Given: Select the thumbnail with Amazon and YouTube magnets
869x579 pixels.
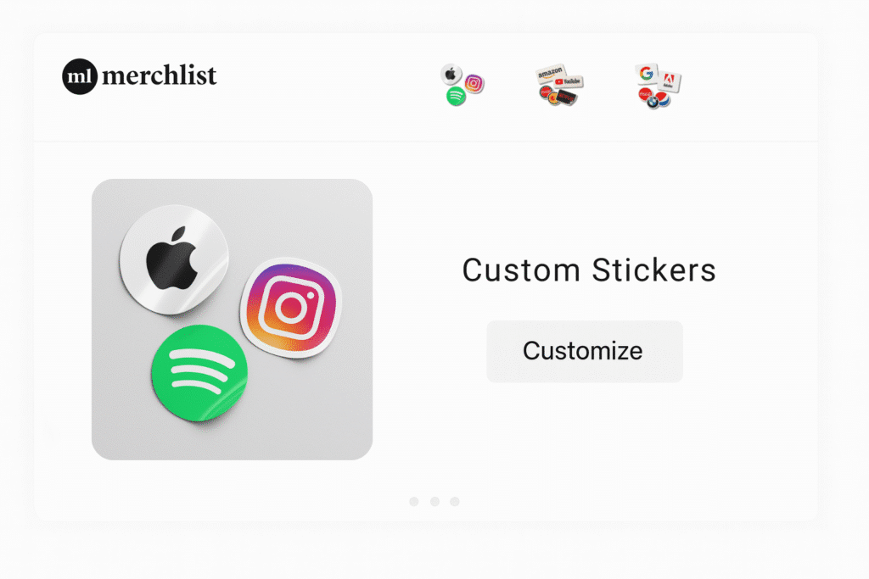Looking at the screenshot, I should [559, 85].
